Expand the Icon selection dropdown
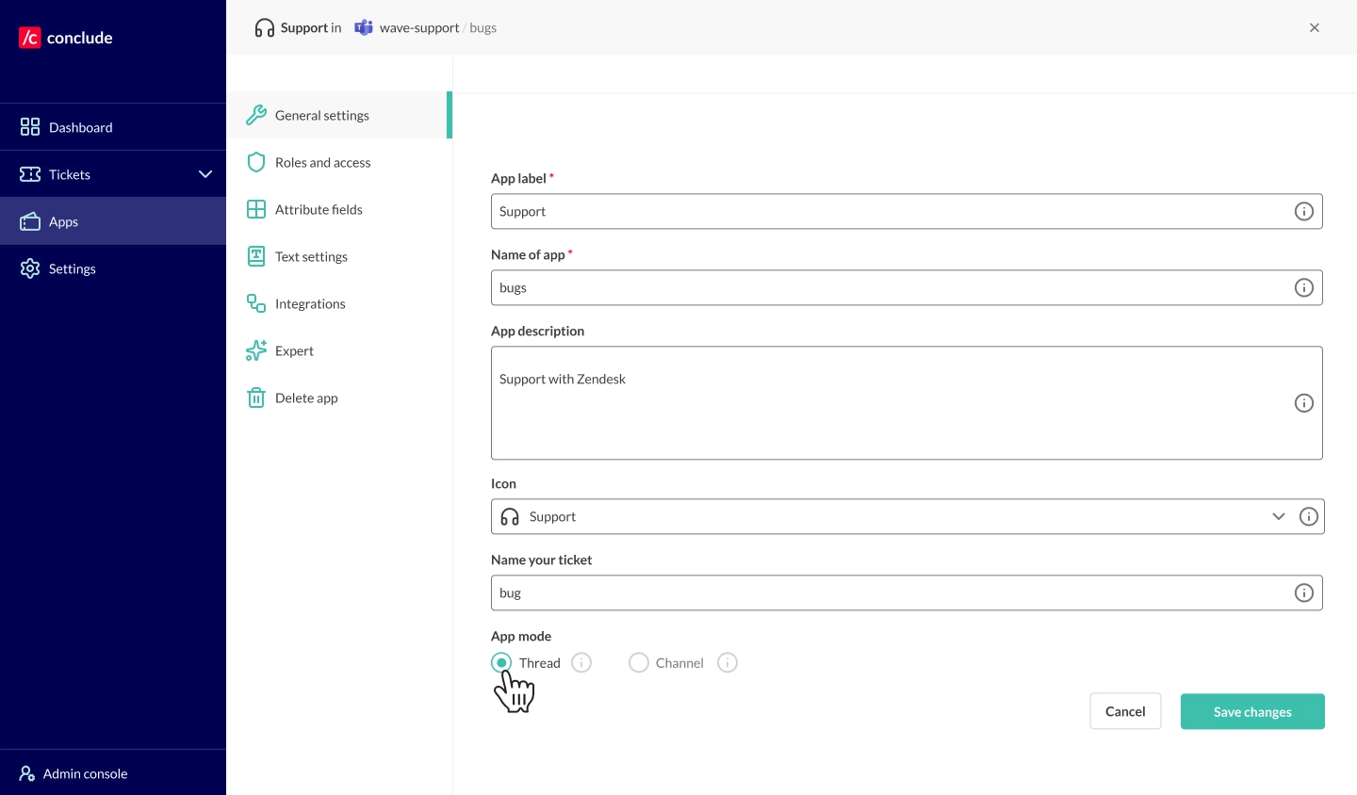Screen dimensions: 1357x795 1279,516
